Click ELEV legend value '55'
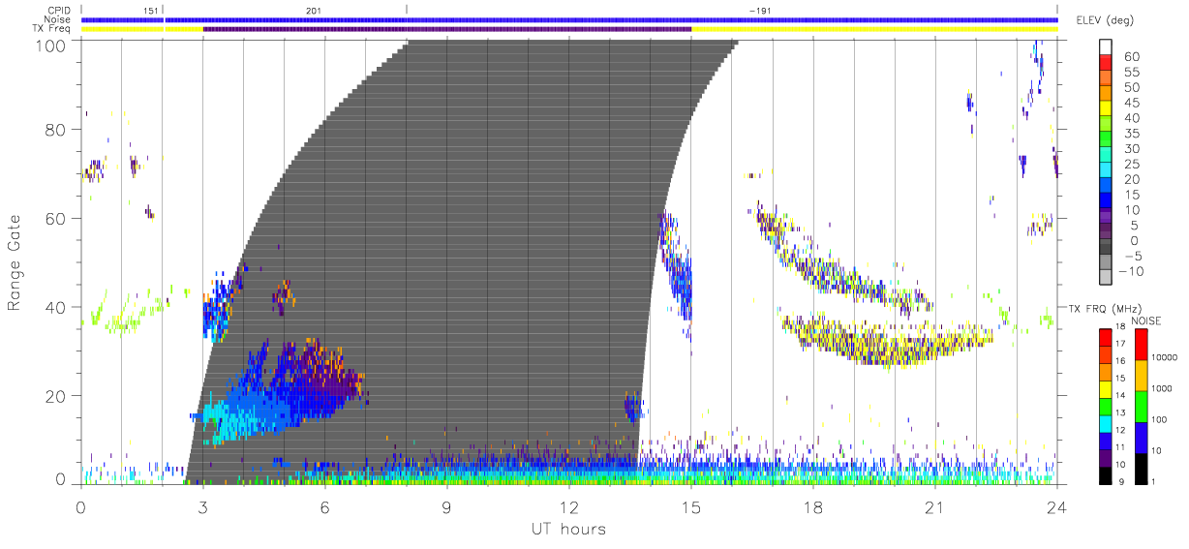1189x549 pixels. (x=1131, y=73)
